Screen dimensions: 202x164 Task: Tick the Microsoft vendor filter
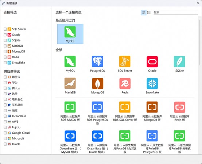pyautogui.click(x=5, y=138)
